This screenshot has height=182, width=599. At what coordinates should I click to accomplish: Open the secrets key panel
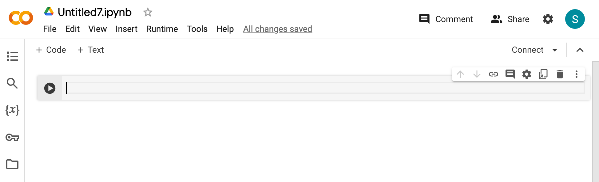pyautogui.click(x=12, y=137)
